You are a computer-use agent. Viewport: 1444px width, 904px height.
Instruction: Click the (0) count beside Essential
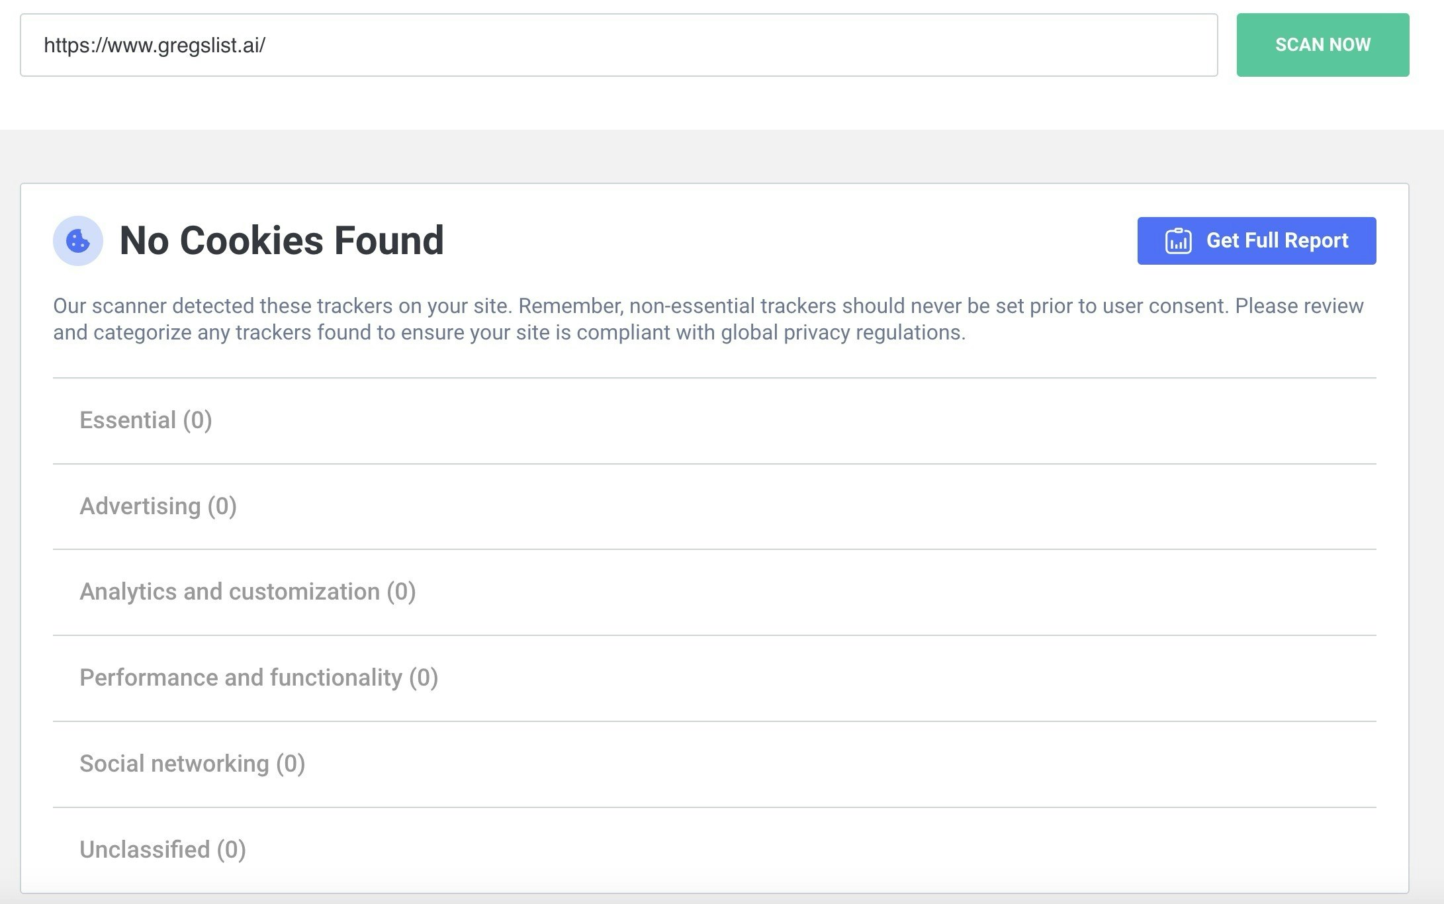pos(197,420)
